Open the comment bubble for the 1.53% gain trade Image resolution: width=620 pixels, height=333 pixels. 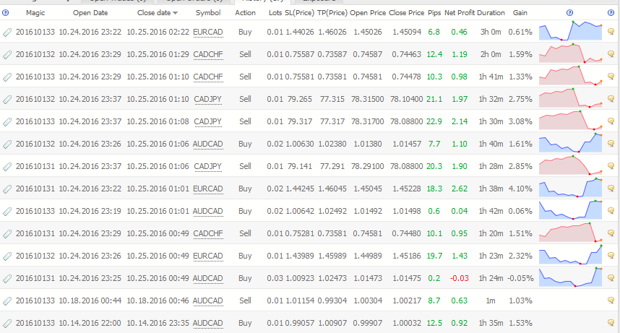[x=611, y=323]
